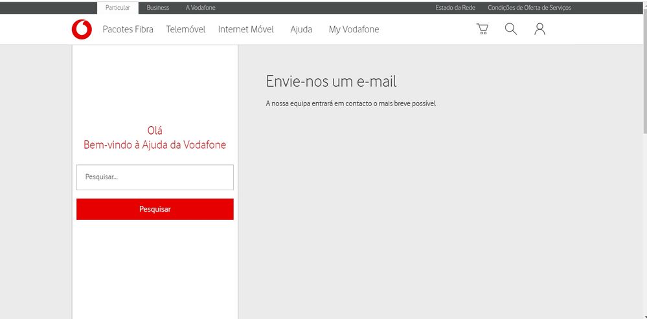647x319 pixels.
Task: Click the Bem-vindo à Ajuda da Vodafone text
Action: tap(155, 145)
